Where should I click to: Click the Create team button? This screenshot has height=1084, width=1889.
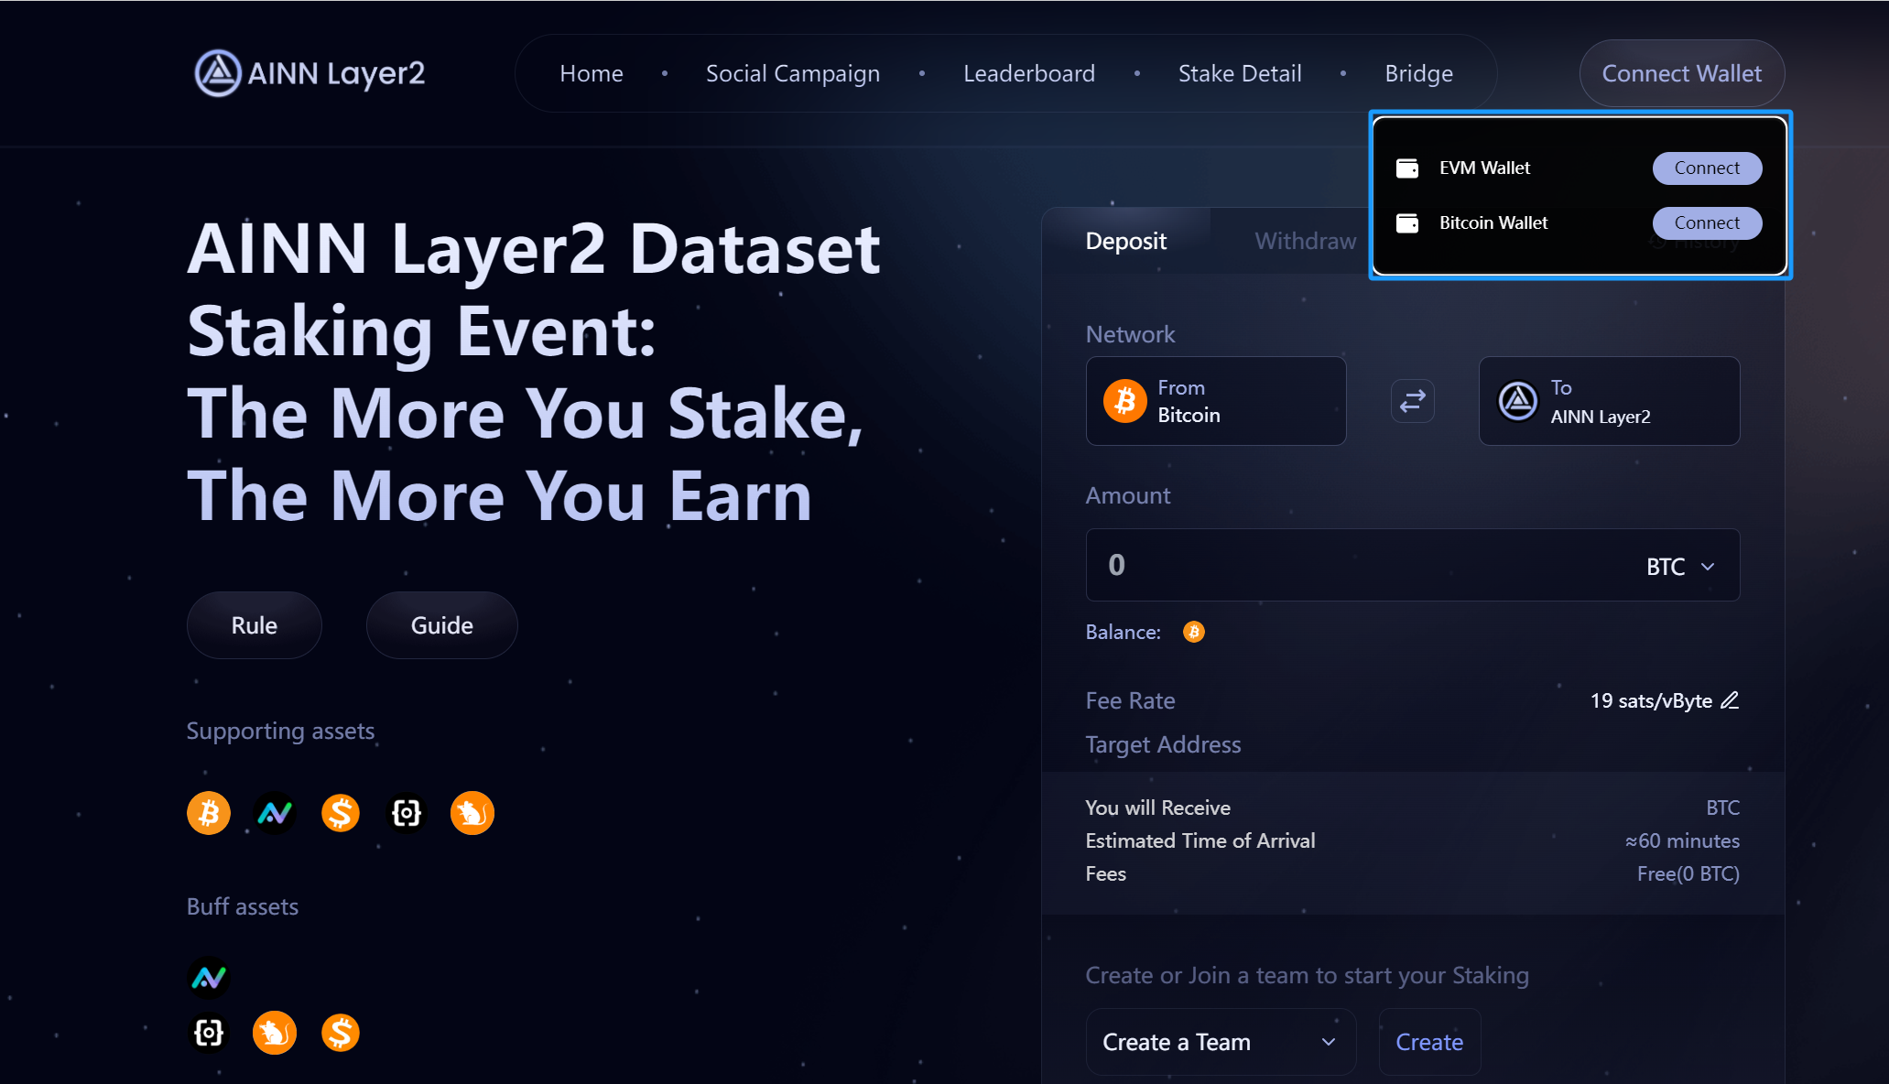[x=1429, y=1042]
